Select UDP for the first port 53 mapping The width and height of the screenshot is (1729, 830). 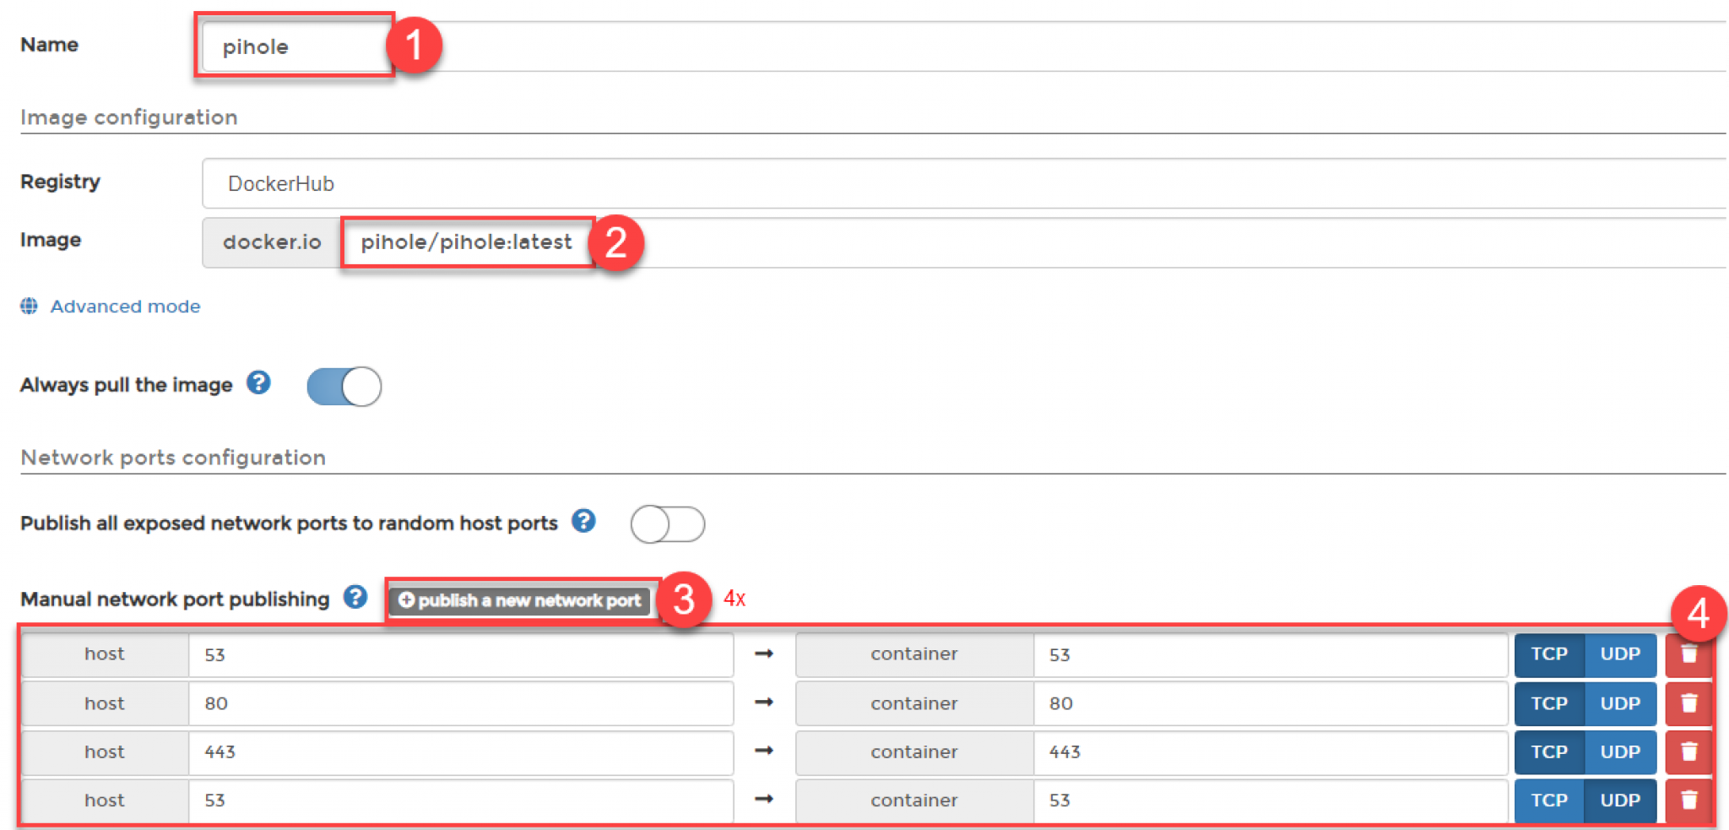1617,654
